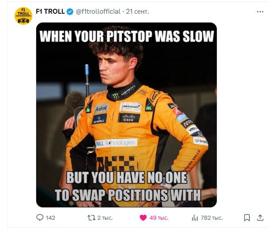
Task: Click the "TO SWAP POSITIONS WITH" caption text
Action: (x=128, y=195)
